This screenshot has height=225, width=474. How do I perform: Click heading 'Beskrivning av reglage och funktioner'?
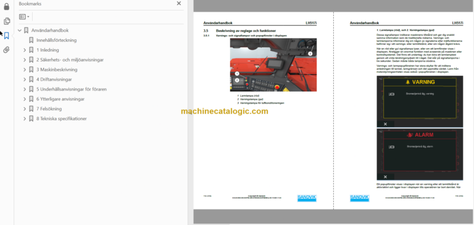246,31
